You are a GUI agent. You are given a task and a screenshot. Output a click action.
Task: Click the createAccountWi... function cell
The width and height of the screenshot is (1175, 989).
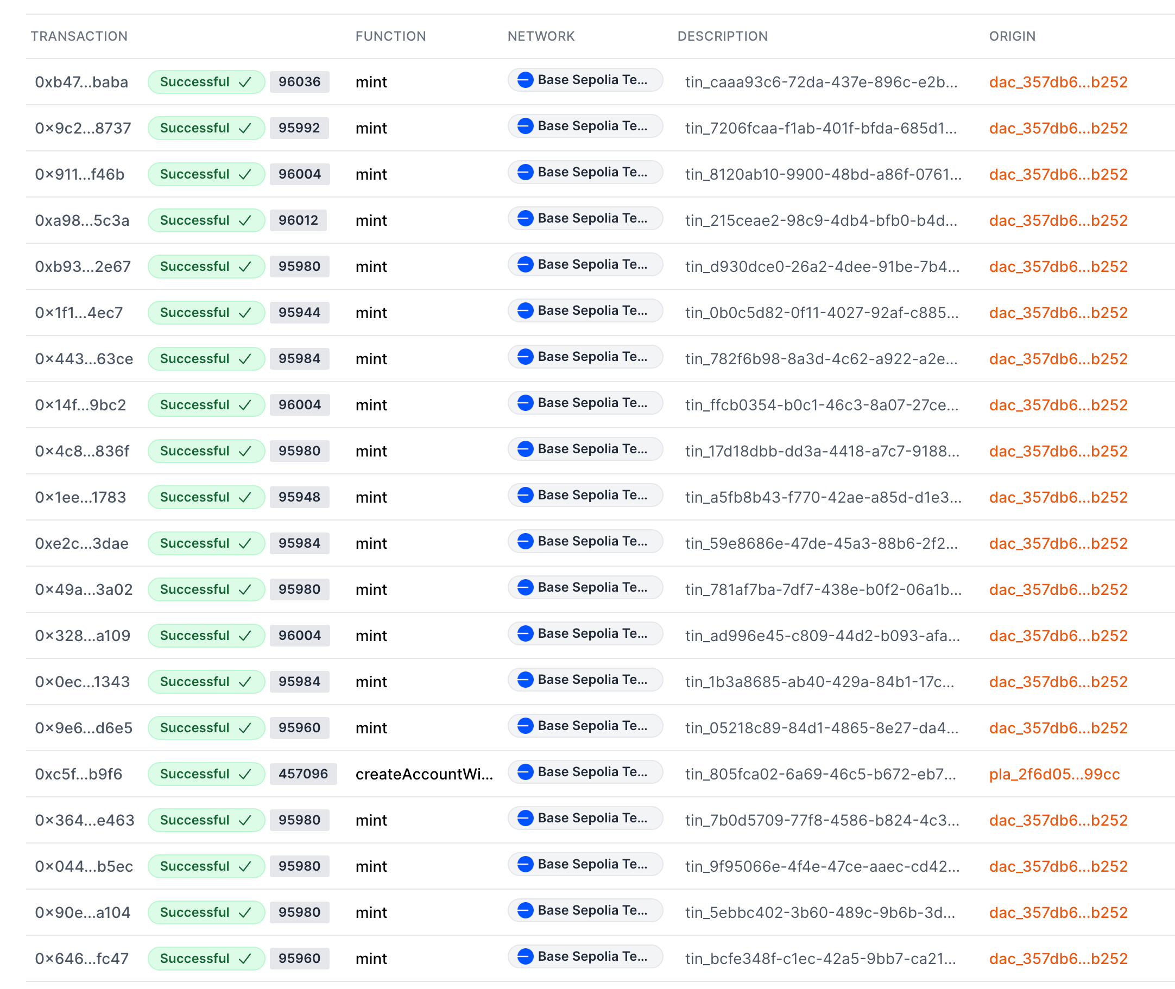coord(424,774)
